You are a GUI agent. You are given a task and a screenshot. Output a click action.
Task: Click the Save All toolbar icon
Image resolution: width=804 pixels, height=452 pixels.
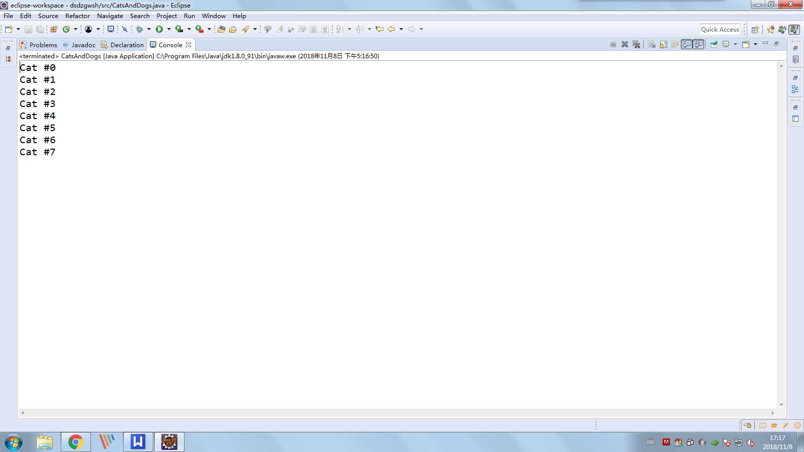(x=40, y=29)
